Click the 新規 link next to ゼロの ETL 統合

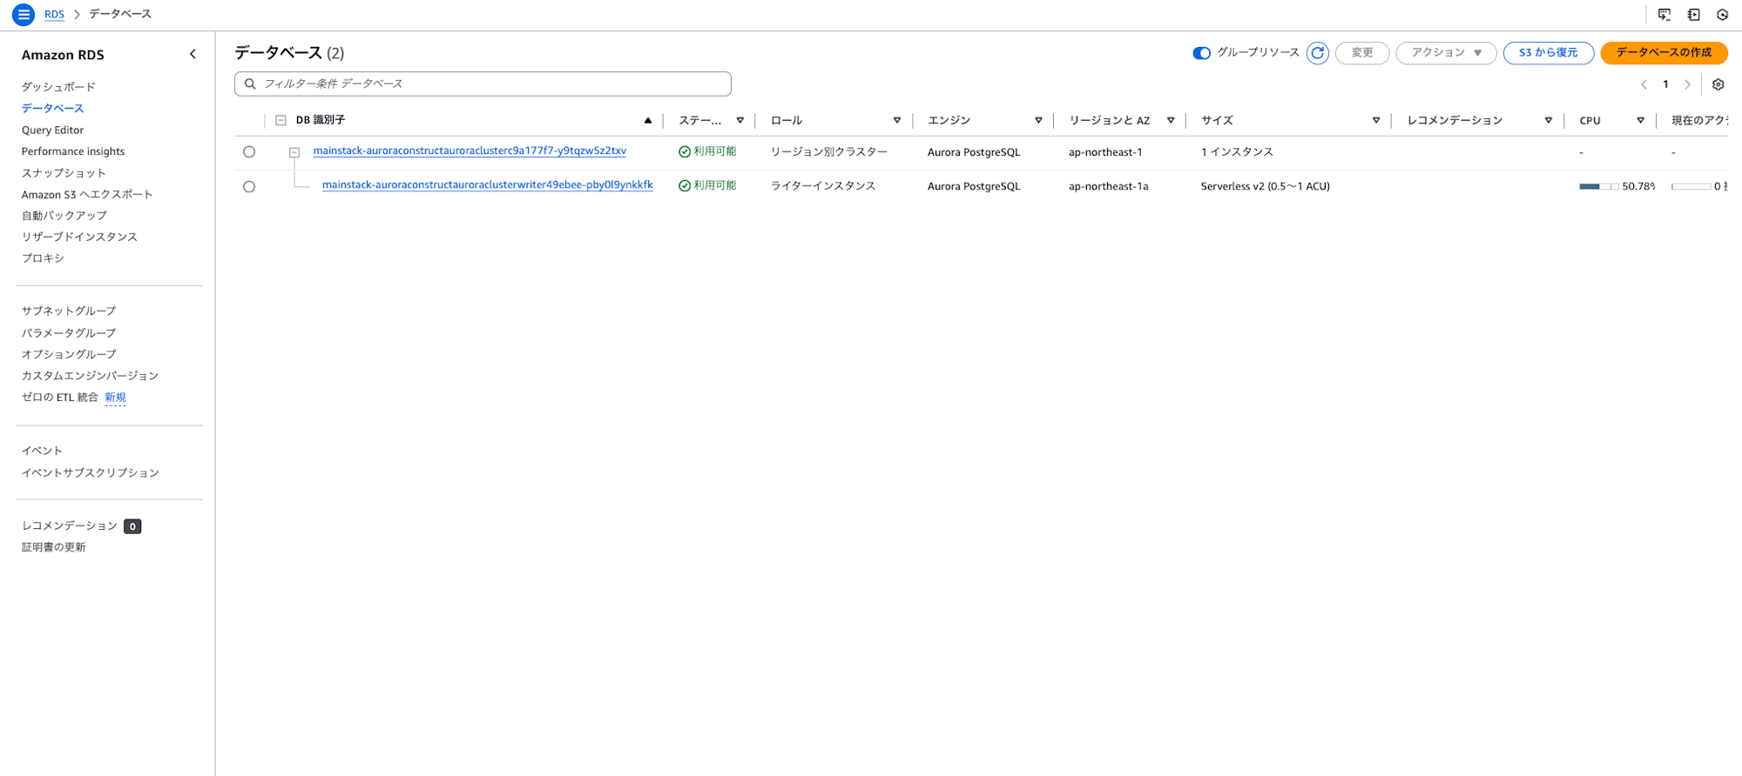[x=115, y=397]
